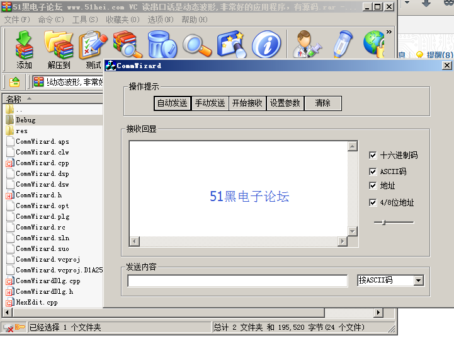Select the res folder icon
Image resolution: width=454 pixels, height=343 pixels.
tap(10, 131)
